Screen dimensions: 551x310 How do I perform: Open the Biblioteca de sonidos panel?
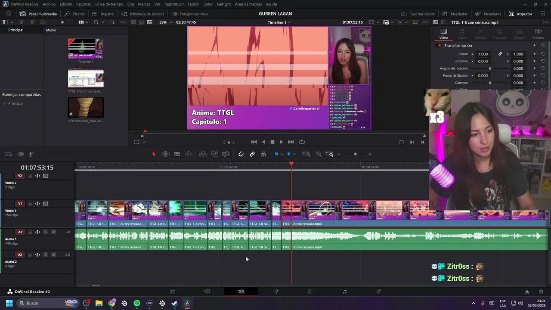click(x=142, y=14)
